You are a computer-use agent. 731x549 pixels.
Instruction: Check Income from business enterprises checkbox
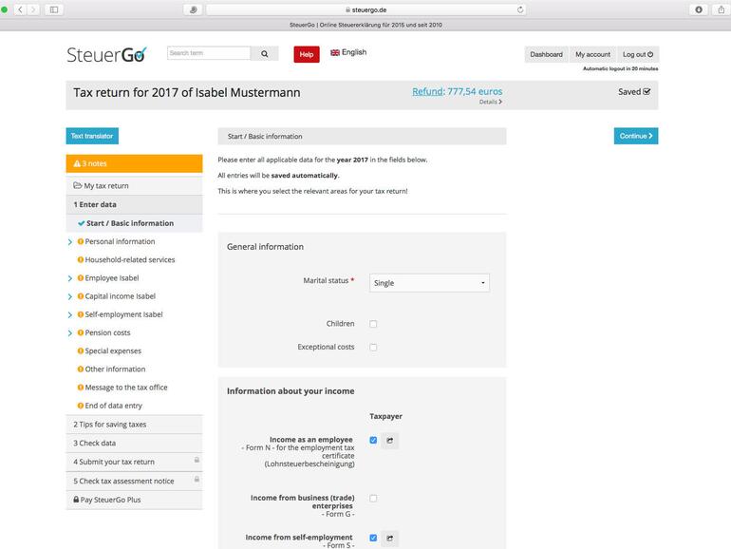[373, 498]
